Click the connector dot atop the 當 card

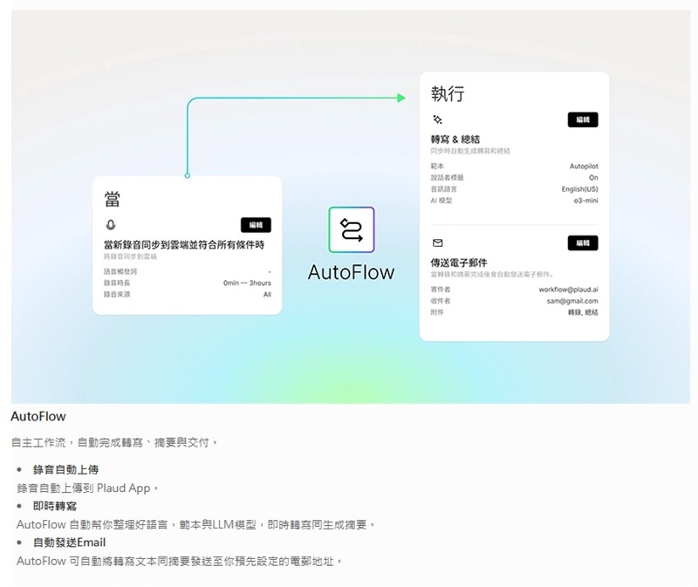[x=187, y=175]
